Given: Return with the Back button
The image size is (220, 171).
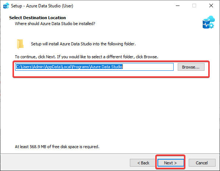Looking at the screenshot, I should pos(143,163).
